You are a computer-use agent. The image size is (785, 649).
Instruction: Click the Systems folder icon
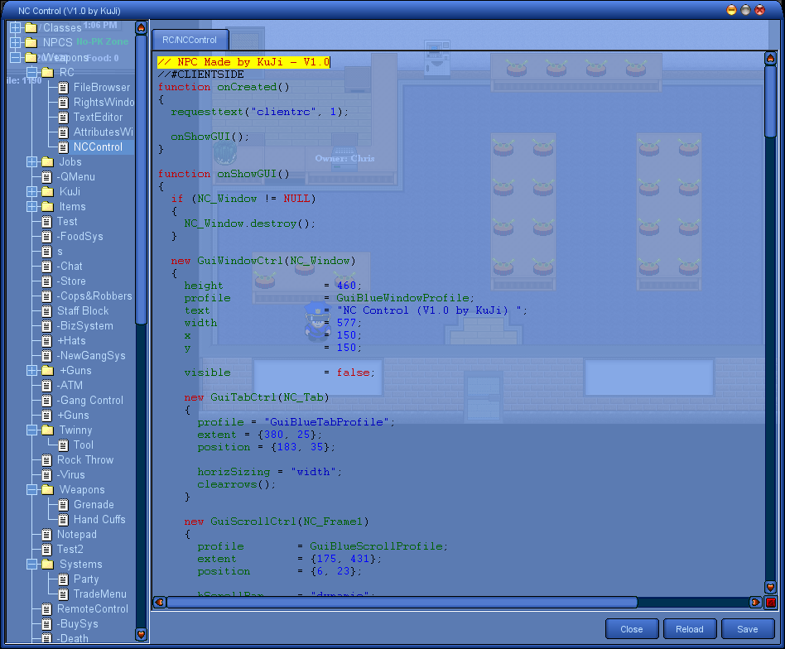coord(48,565)
